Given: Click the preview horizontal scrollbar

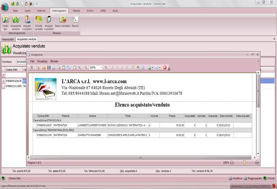Looking at the screenshot, I should (x=141, y=157).
